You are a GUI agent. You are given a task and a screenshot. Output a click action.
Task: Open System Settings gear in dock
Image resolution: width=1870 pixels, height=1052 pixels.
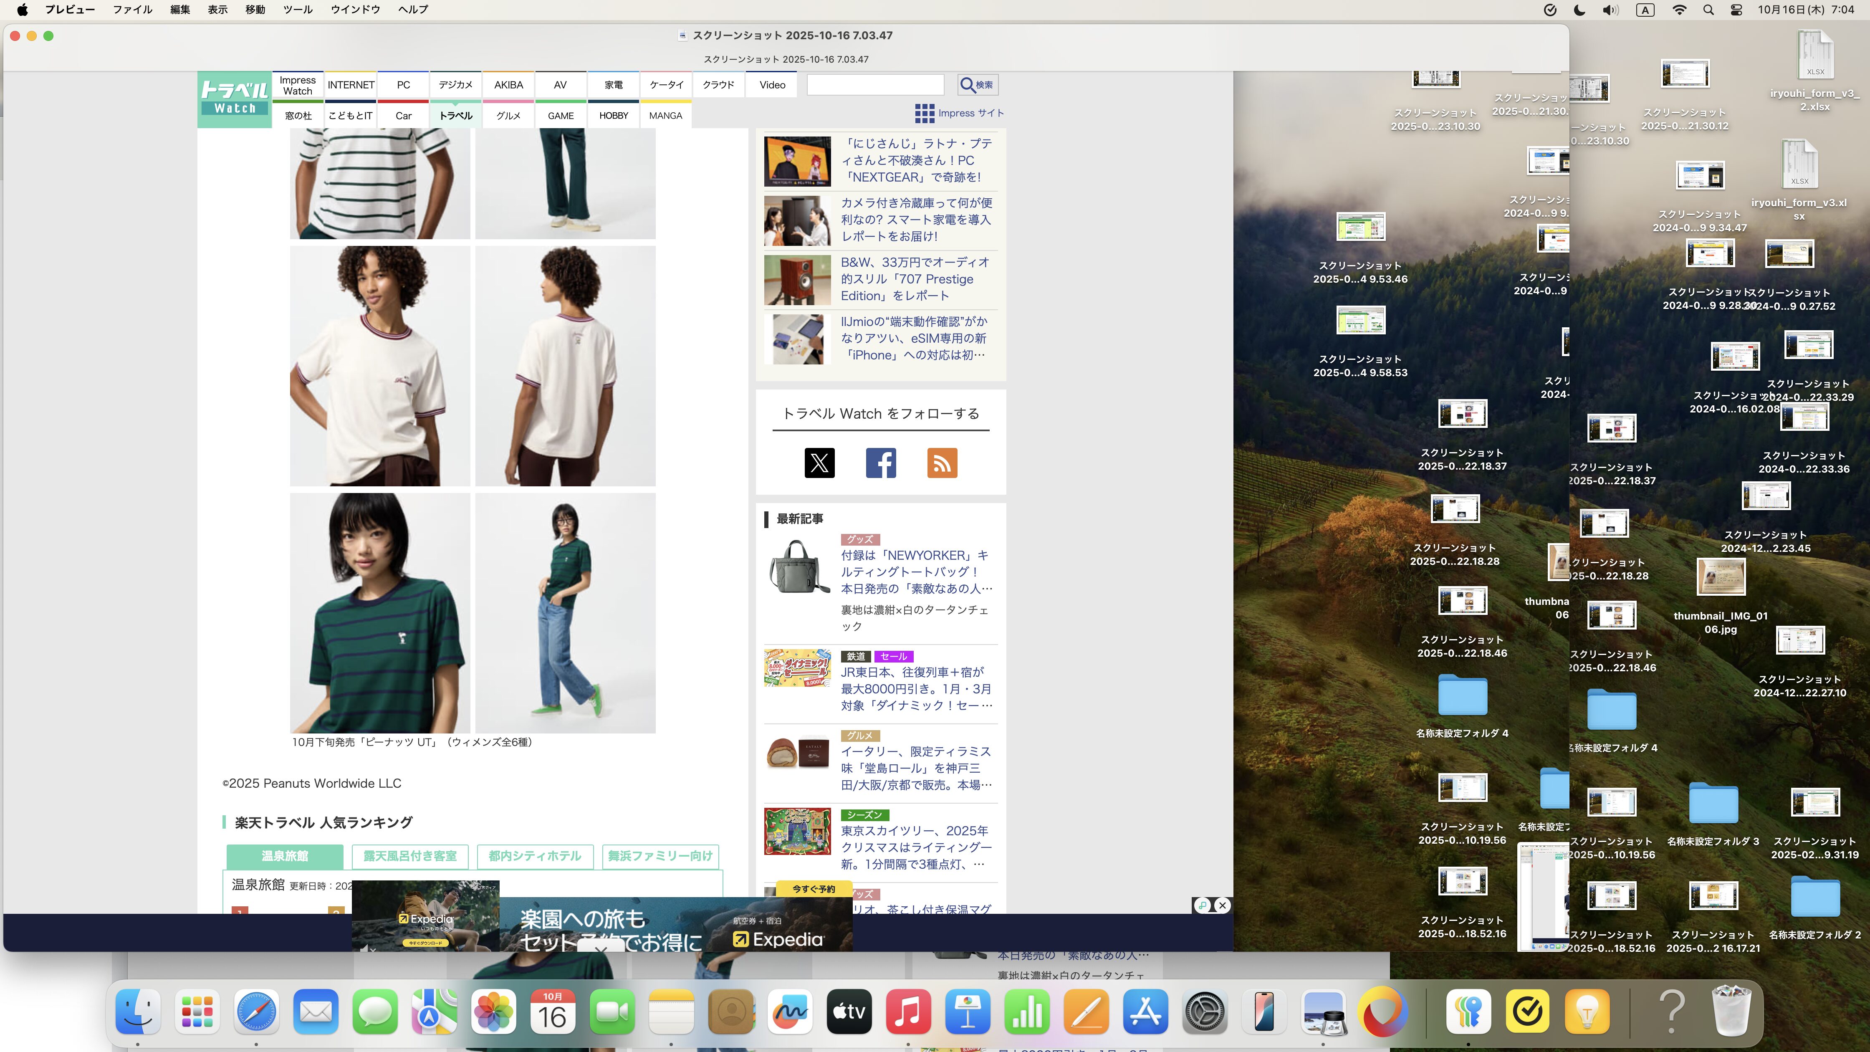pos(1205,1011)
